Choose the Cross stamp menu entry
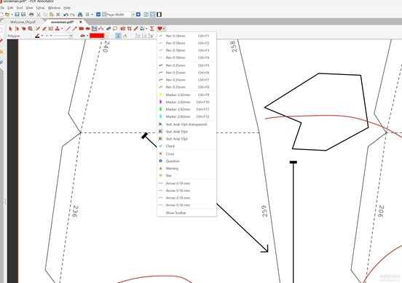402x283 pixels. (x=187, y=154)
